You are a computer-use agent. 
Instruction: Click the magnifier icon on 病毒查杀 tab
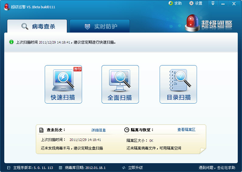pos(25,26)
